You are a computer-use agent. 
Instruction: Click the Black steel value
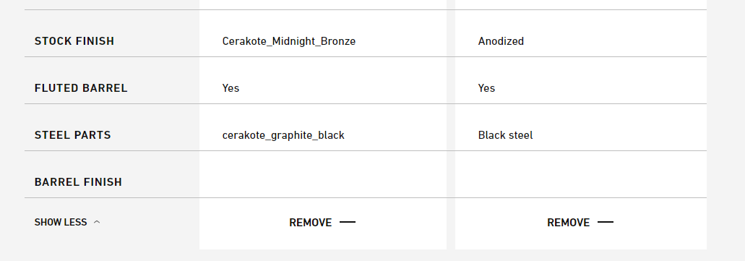[505, 135]
